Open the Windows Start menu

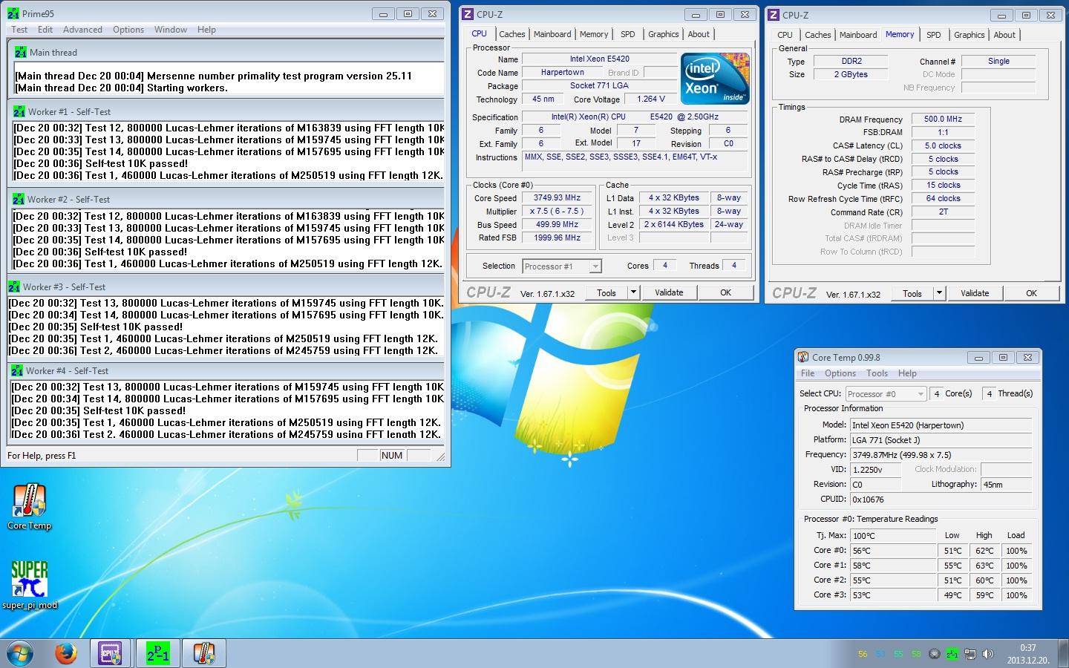coord(20,653)
